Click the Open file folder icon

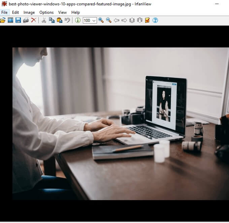tap(2, 20)
